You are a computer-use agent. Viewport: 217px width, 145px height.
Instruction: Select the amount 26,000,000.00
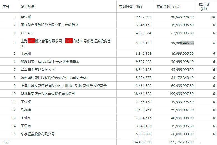click(x=182, y=134)
